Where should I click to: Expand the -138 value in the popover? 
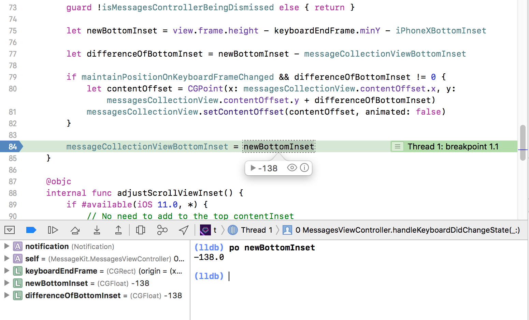click(253, 168)
